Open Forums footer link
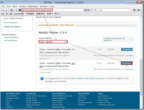 [9, 100]
